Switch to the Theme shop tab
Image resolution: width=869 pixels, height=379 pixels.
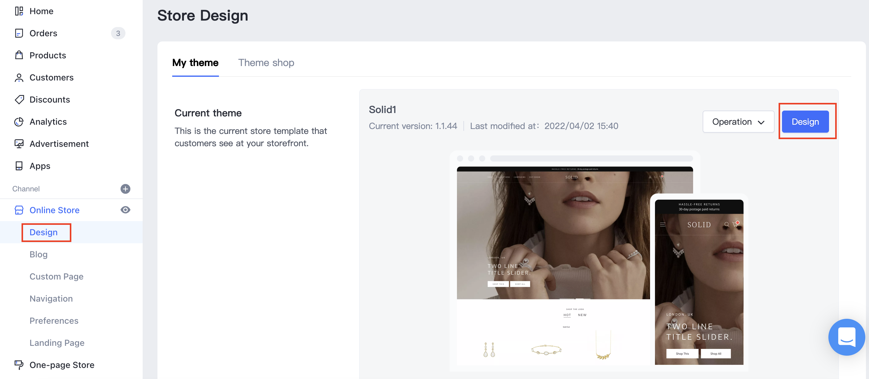266,63
